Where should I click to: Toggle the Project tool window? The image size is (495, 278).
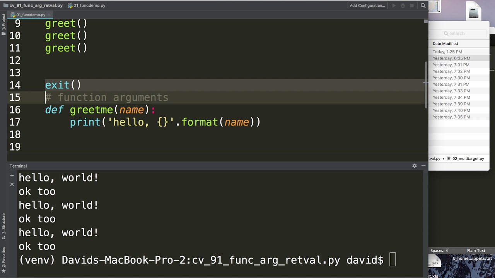coord(3,22)
